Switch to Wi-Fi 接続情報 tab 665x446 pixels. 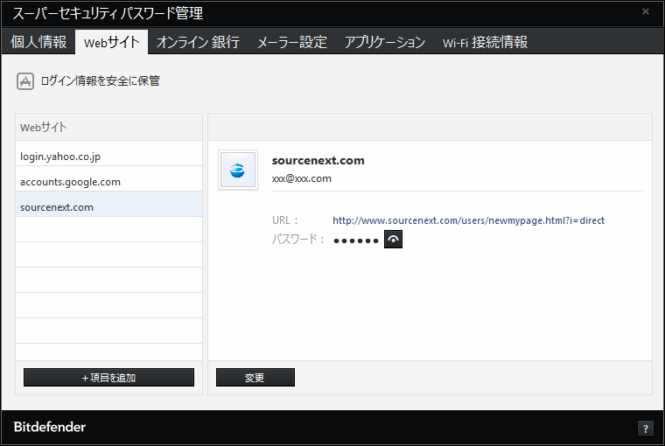click(485, 42)
